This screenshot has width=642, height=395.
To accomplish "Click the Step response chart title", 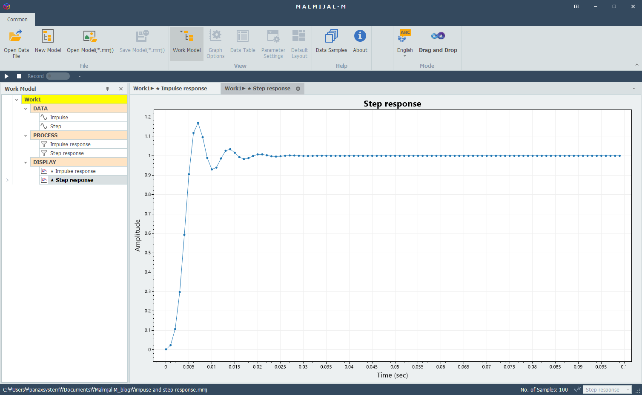I will tap(392, 104).
